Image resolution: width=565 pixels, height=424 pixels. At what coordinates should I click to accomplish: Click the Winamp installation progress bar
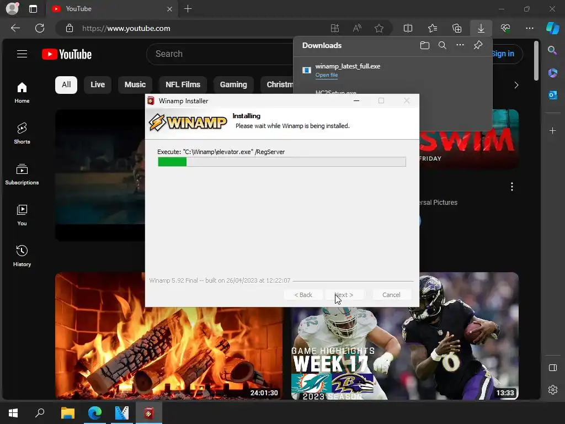[x=282, y=162]
